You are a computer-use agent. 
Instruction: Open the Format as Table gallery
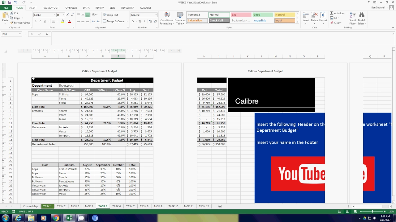[180, 18]
